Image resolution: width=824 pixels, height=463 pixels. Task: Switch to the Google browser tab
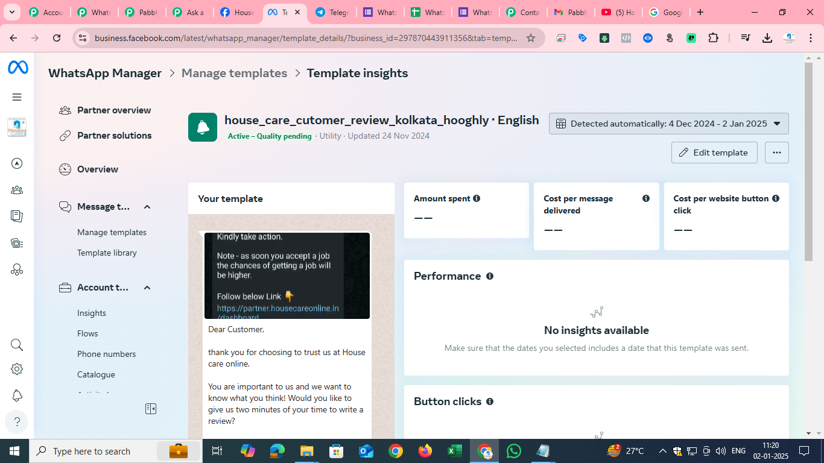[x=667, y=12]
